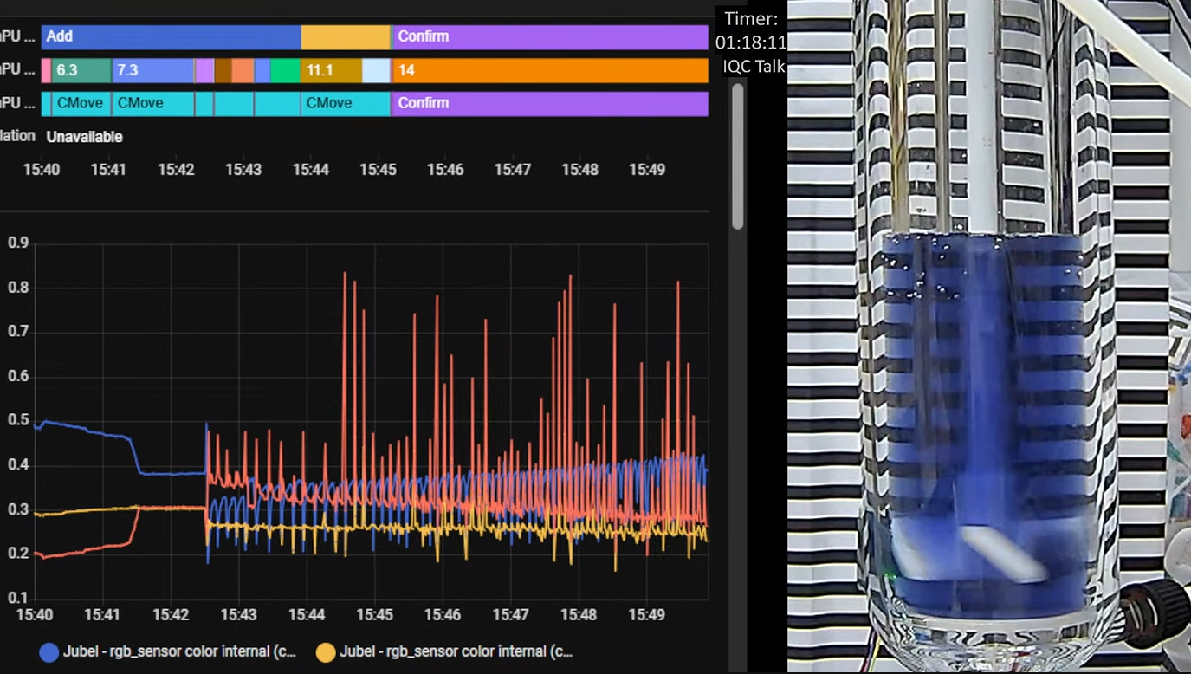Screen dimensions: 1191x674
Task: Click the small pink segment at row start
Action: 46,70
